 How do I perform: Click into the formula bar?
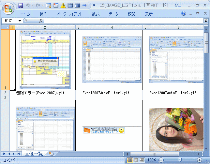[x=124, y=21]
